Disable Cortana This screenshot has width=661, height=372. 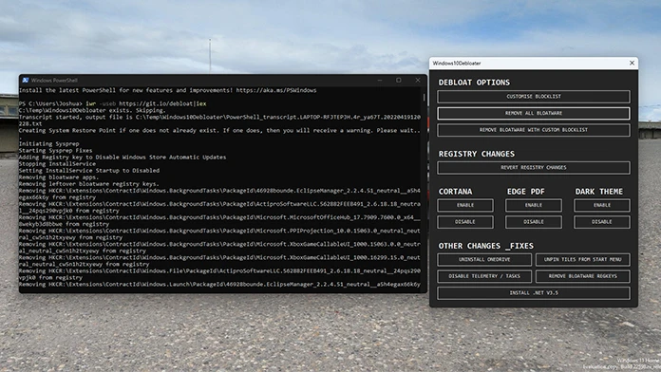tap(465, 222)
